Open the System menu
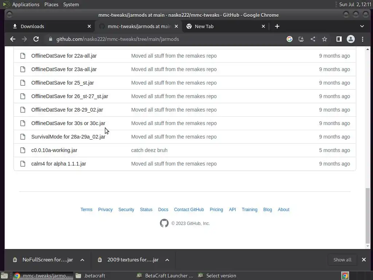This screenshot has width=373, height=280. tap(71, 4)
